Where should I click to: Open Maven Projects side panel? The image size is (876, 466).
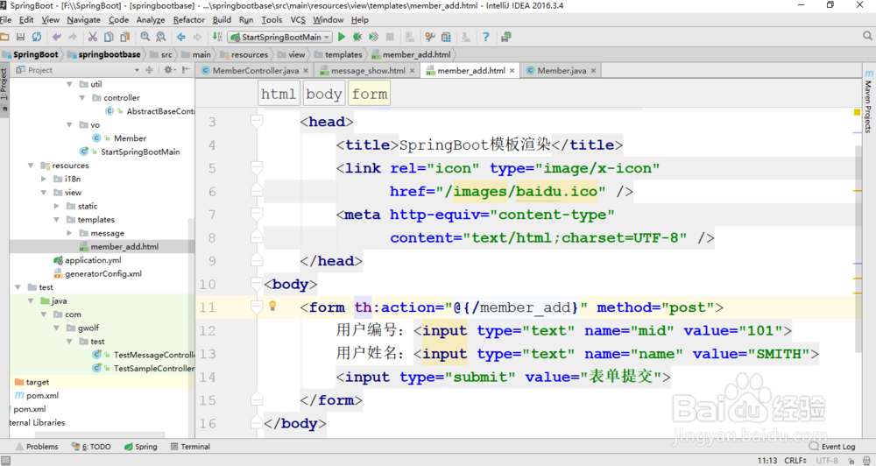point(868,101)
